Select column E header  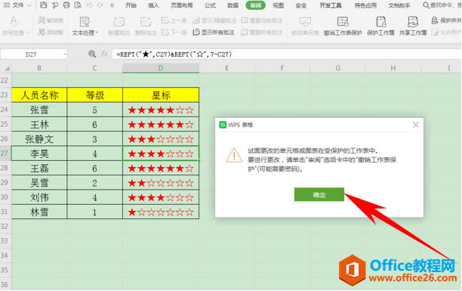[x=226, y=68]
